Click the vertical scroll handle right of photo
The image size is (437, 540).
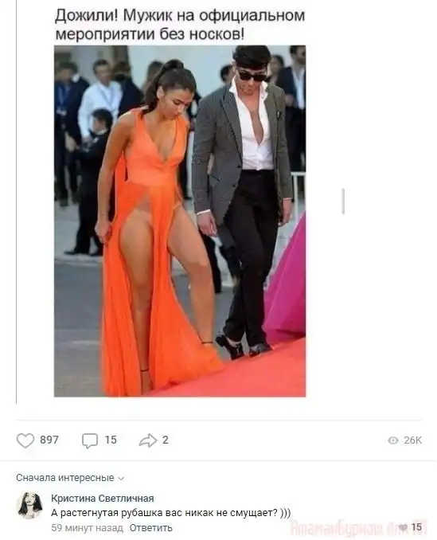[343, 202]
